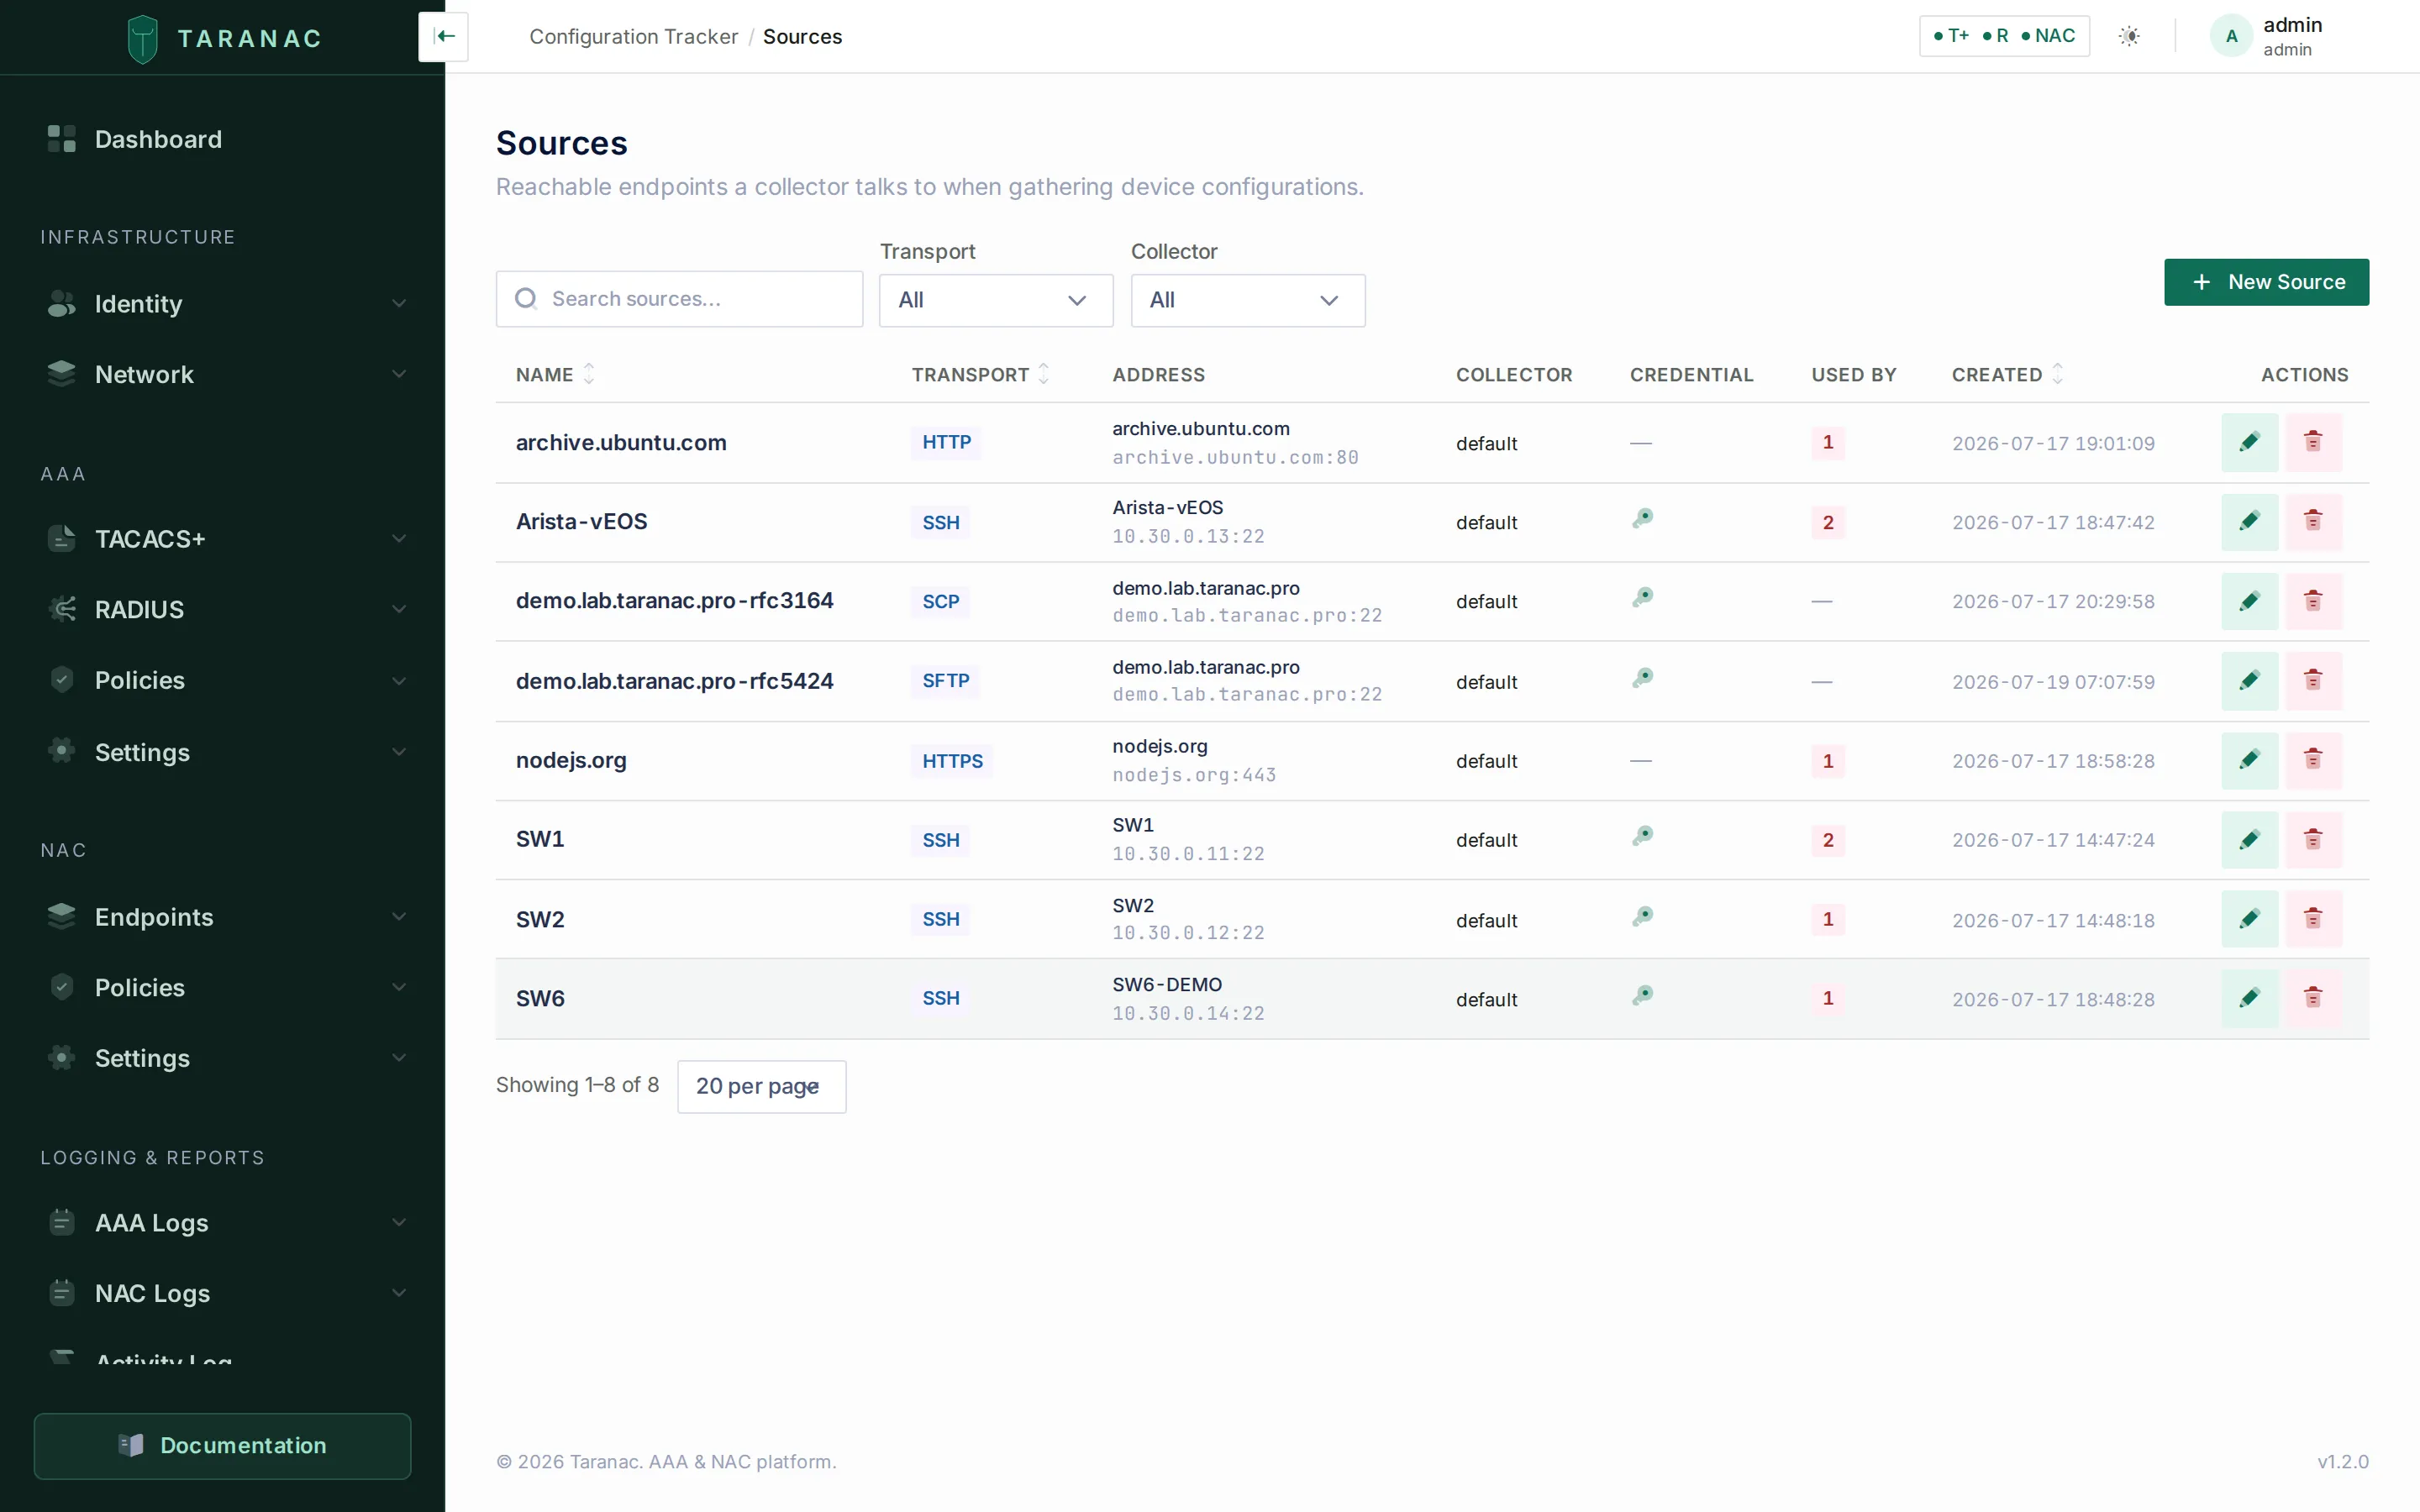The width and height of the screenshot is (2420, 1512).
Task: Click the nodejs.org source name
Action: coord(571,760)
